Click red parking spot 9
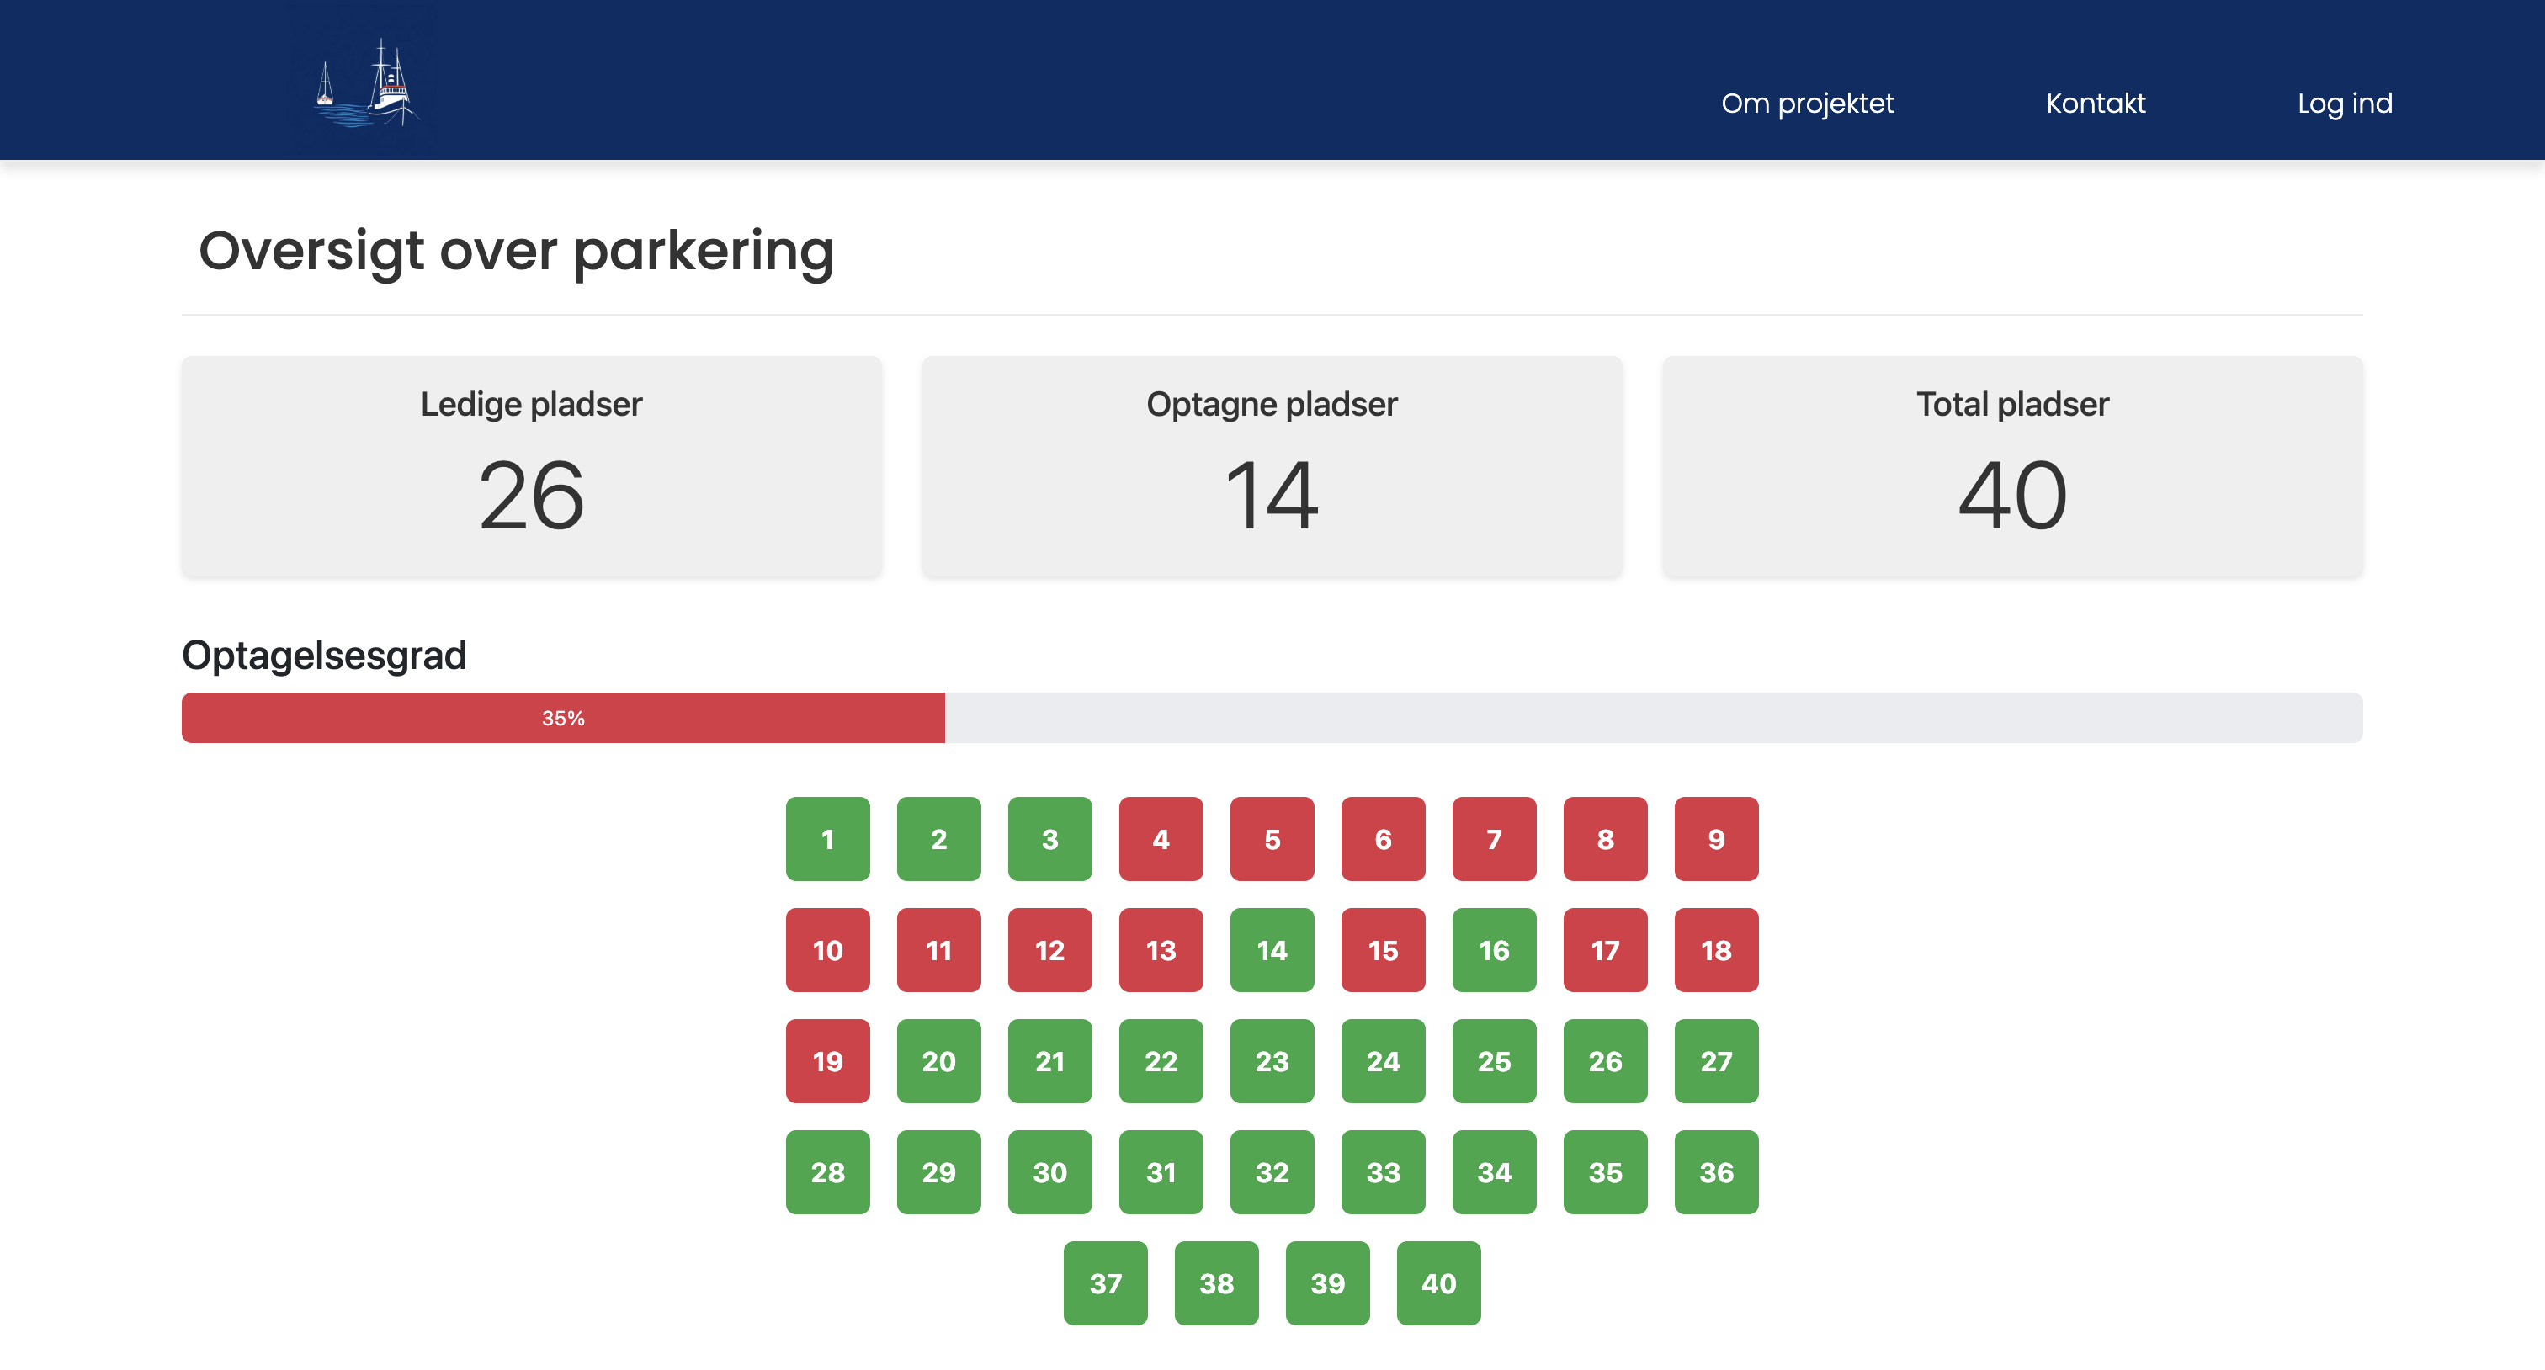2545x1370 pixels. pos(1715,839)
